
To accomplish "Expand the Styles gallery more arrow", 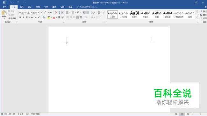I will click(196, 18).
